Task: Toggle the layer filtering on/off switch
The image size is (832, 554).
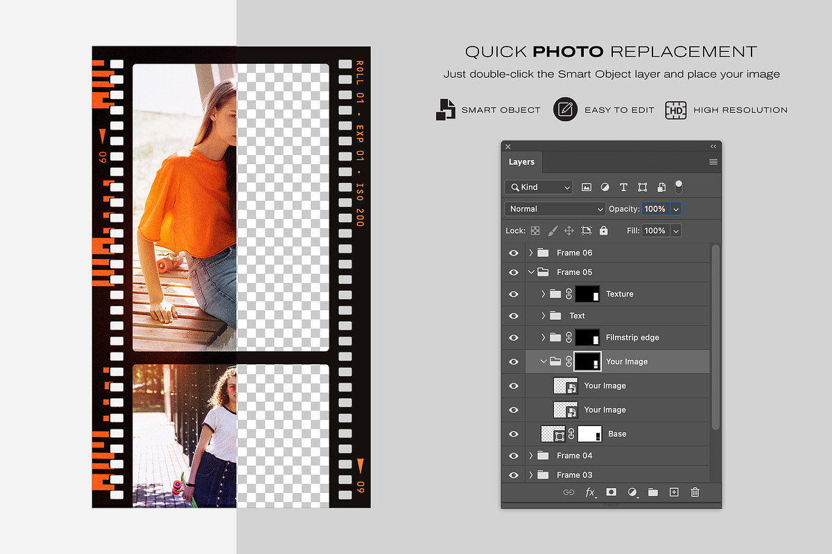Action: (679, 186)
